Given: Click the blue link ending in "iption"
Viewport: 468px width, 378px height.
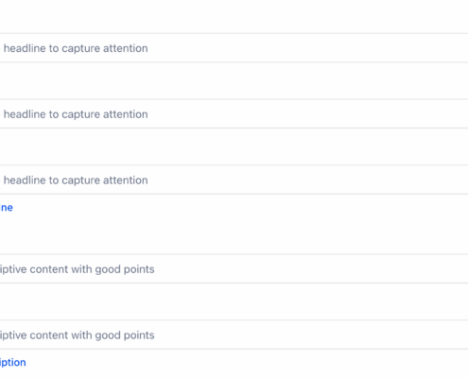Looking at the screenshot, I should [x=12, y=362].
